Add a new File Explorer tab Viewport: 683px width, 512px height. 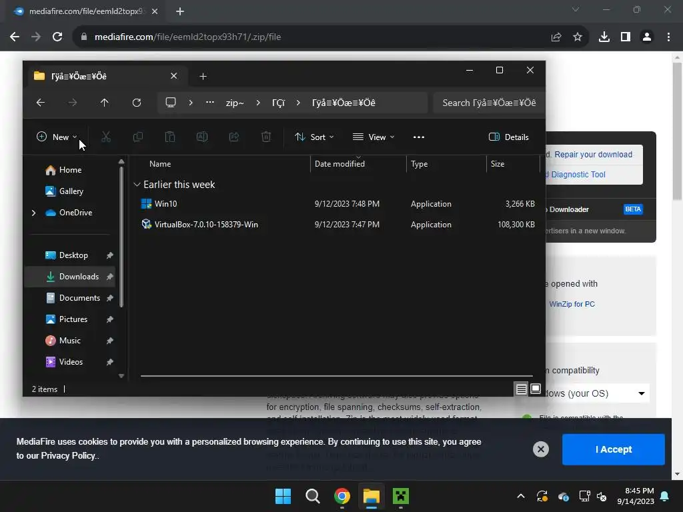203,77
